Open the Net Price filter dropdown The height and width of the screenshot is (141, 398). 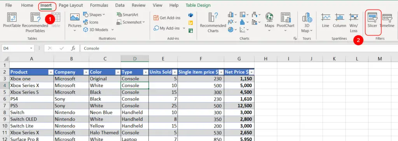click(251, 72)
